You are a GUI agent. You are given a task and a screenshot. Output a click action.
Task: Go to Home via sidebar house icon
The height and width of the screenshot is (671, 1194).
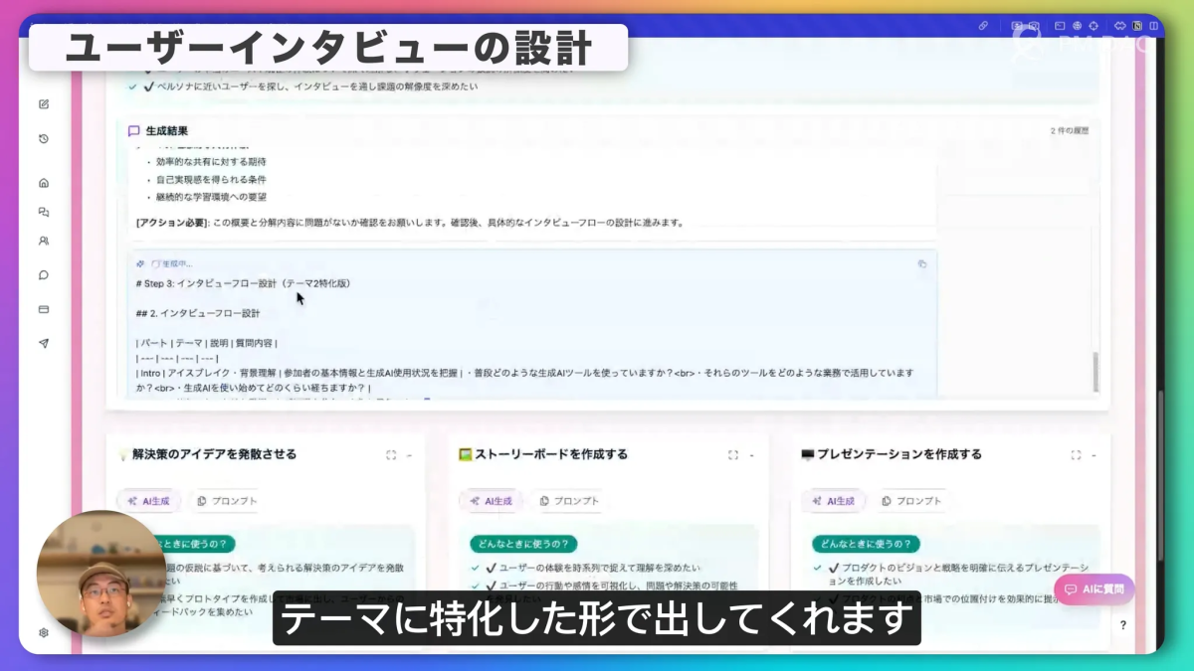44,183
